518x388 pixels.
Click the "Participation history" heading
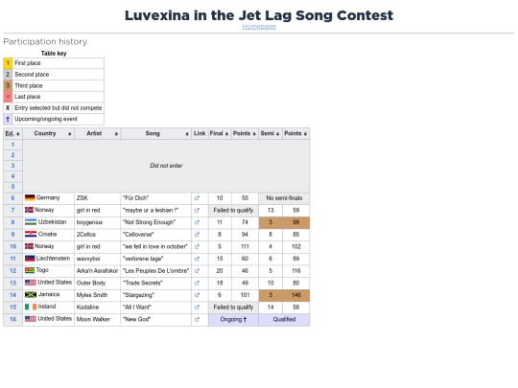45,42
